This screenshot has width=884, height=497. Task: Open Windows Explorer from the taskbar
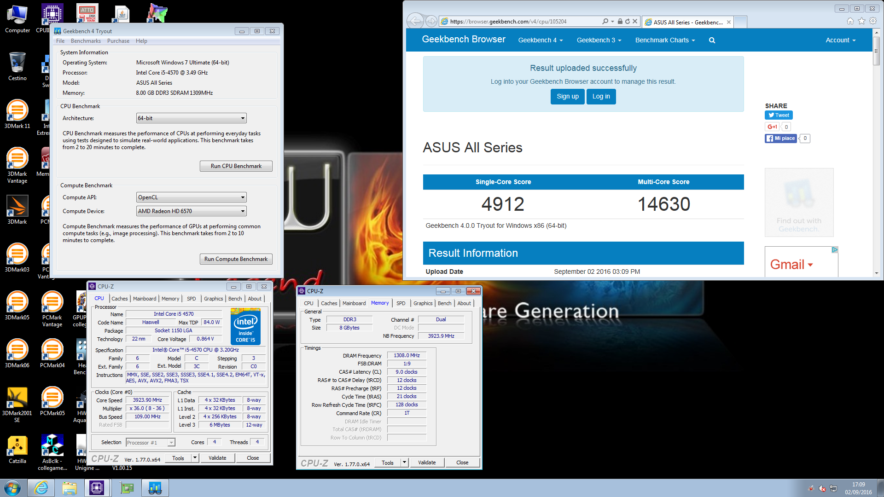pyautogui.click(x=70, y=488)
